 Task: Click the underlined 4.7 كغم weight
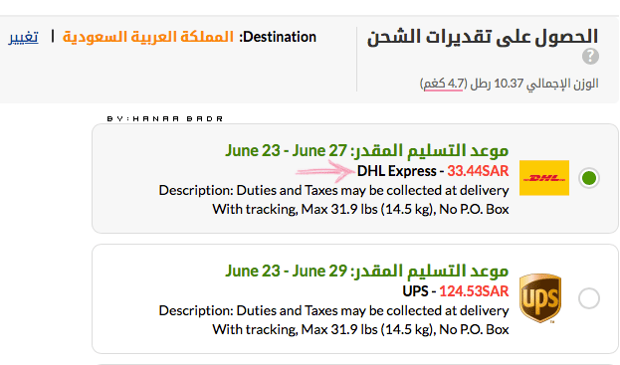(x=443, y=84)
